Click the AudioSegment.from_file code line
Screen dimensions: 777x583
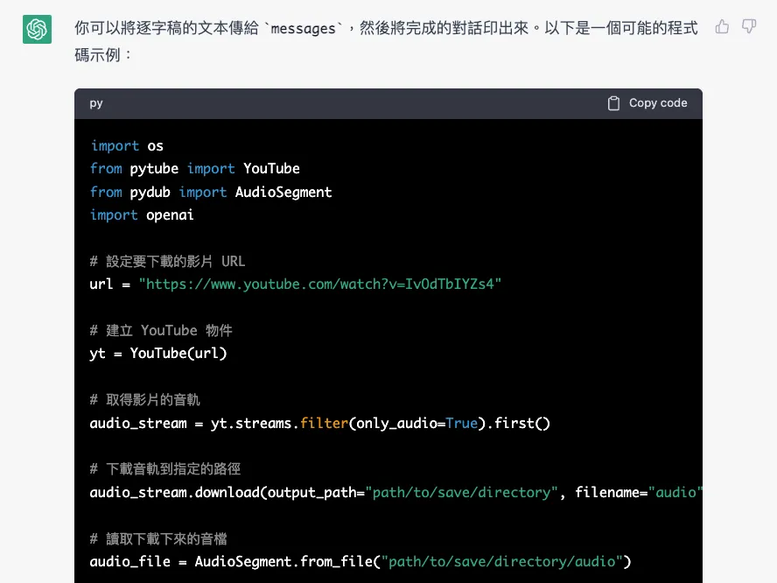tap(360, 562)
